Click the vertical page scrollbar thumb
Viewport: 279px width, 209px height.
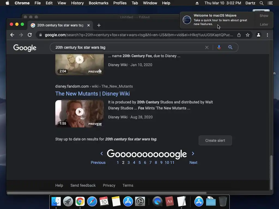tap(271, 173)
